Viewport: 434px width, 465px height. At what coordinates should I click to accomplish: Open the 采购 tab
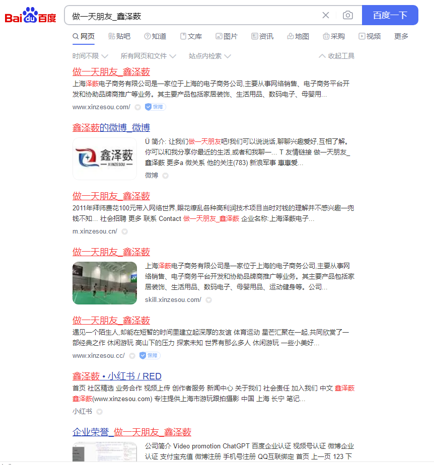[x=334, y=36]
